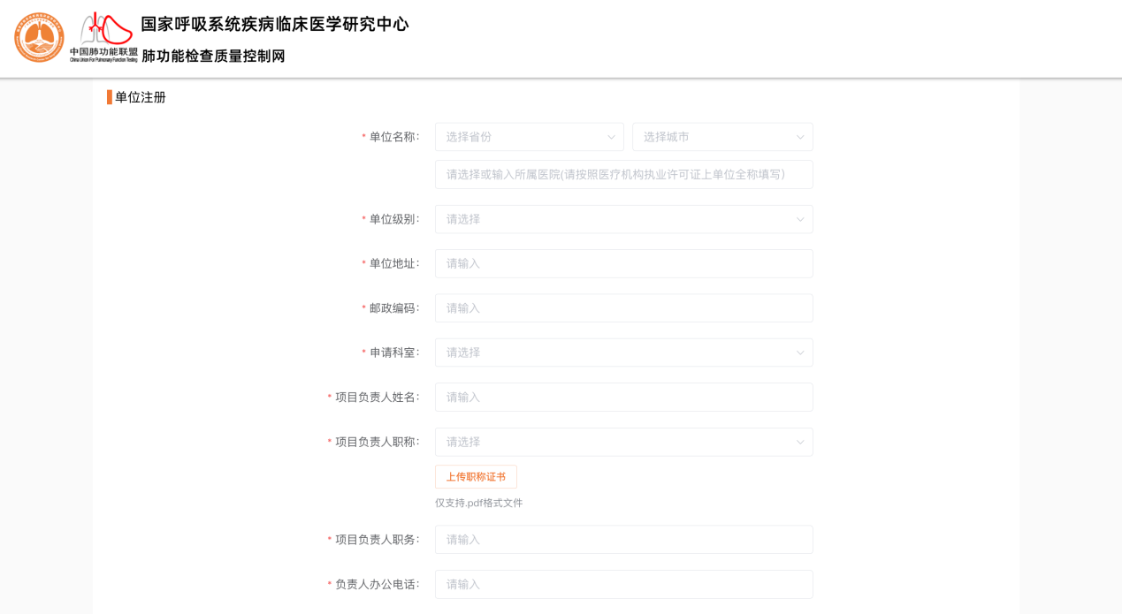The height and width of the screenshot is (614, 1122).
Task: Click the 项目负责人职务 input field
Action: [x=623, y=540]
